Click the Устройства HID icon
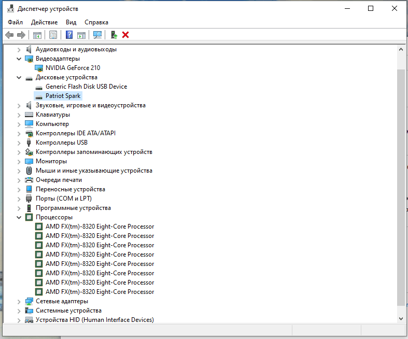The height and width of the screenshot is (339, 408). (x=29, y=320)
